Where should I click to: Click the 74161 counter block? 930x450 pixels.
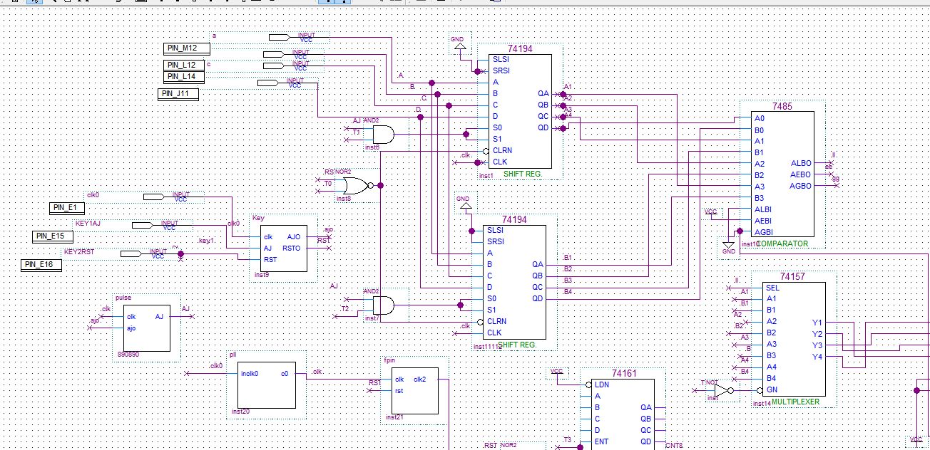[x=621, y=413]
